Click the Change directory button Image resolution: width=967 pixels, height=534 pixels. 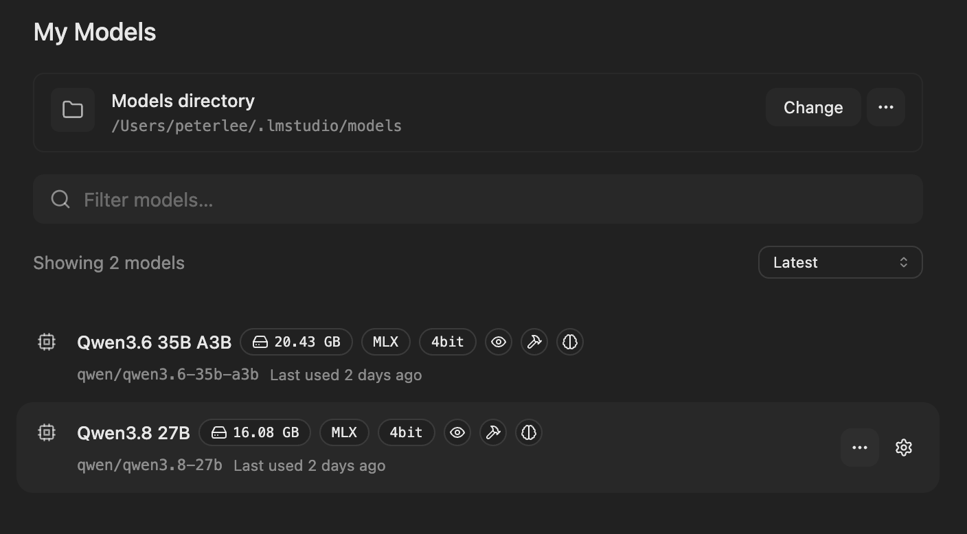(x=813, y=107)
